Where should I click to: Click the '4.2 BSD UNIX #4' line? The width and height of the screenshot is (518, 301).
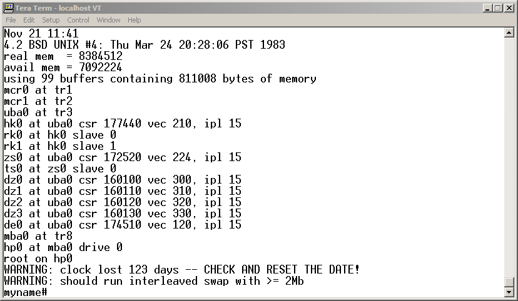point(145,44)
